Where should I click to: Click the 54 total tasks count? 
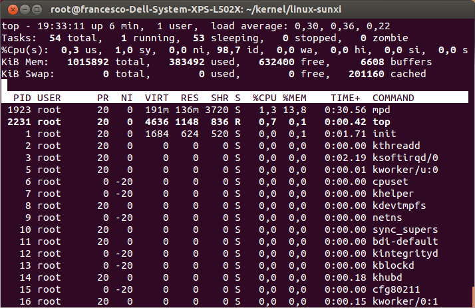click(x=55, y=38)
